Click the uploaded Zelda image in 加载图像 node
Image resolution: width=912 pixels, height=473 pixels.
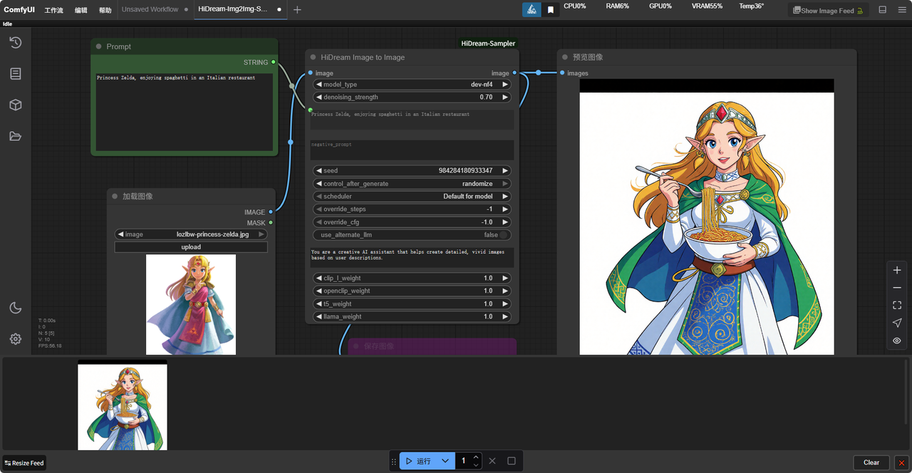click(x=191, y=305)
